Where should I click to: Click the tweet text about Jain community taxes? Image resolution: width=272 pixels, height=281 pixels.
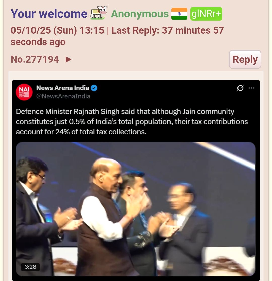[x=132, y=122]
